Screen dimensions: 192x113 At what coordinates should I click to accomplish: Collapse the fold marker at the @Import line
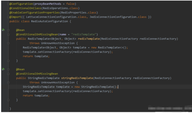[8, 17]
